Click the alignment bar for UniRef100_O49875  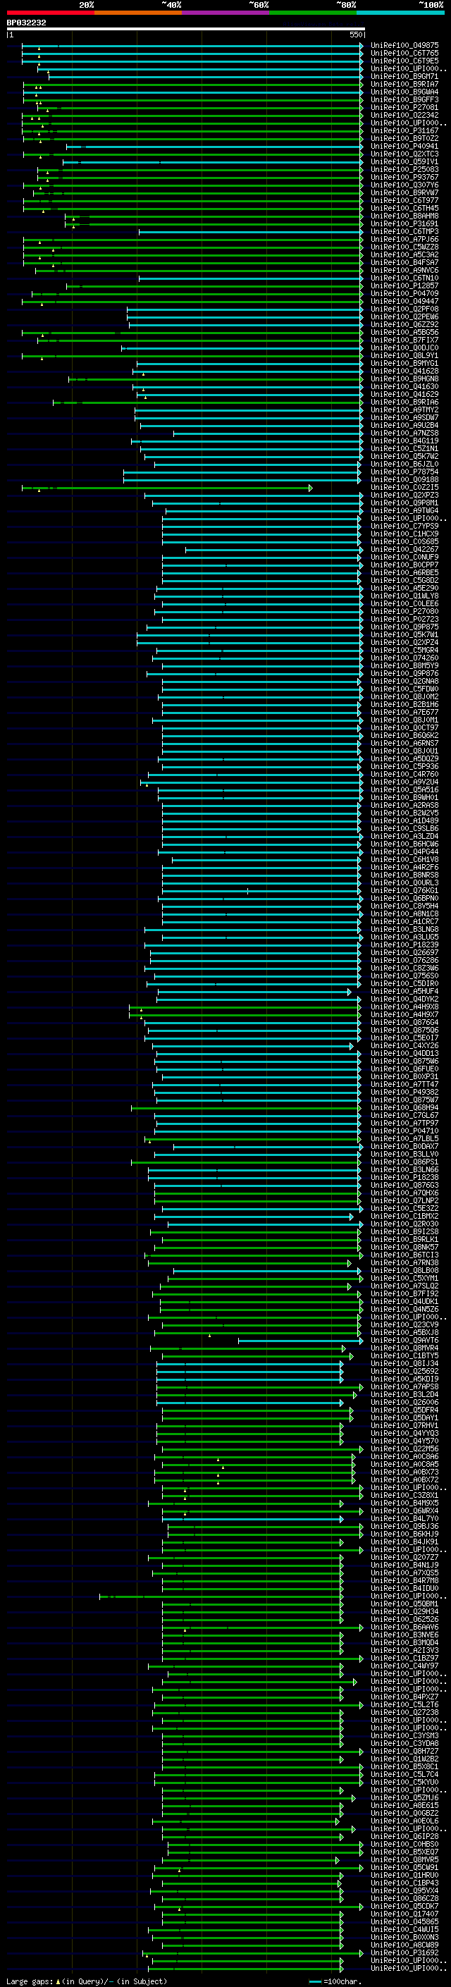click(192, 46)
